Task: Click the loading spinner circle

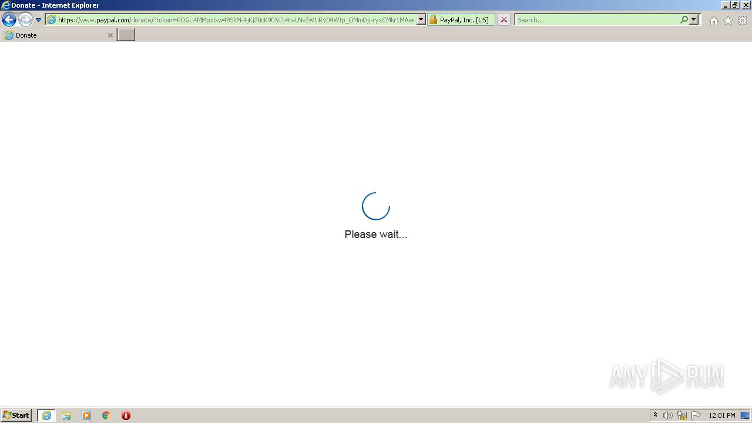Action: click(x=376, y=206)
